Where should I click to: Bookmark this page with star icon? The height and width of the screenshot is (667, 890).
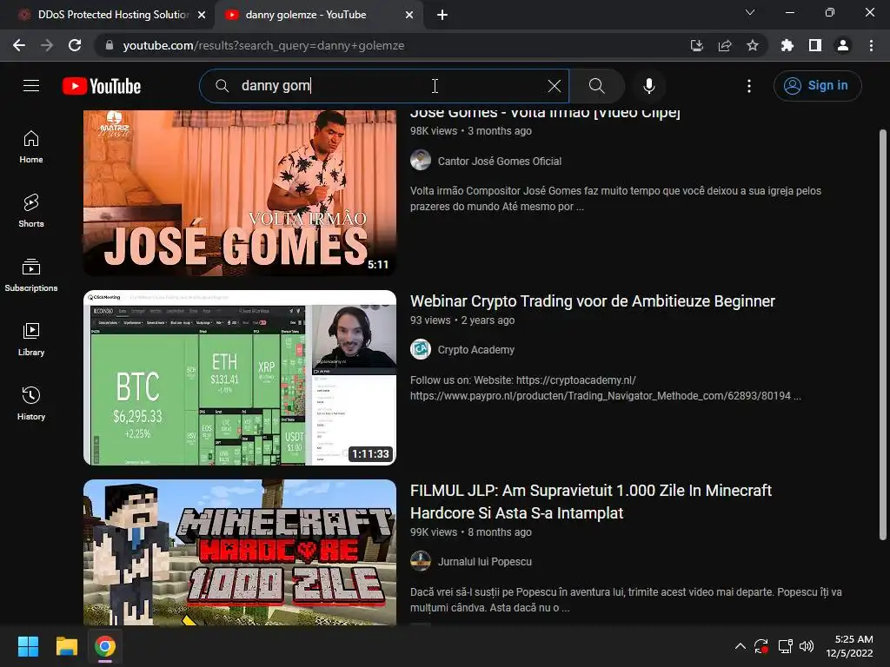(753, 45)
